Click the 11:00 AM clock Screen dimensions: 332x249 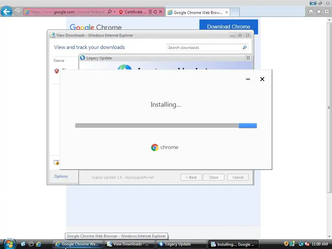320,244
